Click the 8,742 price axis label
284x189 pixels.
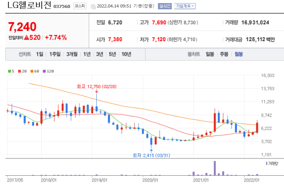[266, 115]
